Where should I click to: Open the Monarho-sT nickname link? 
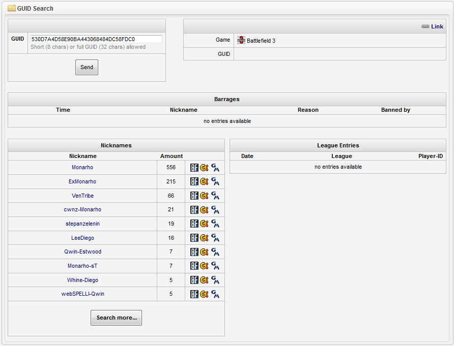pos(82,266)
